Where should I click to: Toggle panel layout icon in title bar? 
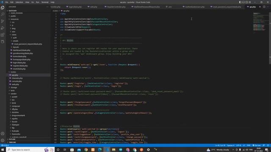click(243, 2)
